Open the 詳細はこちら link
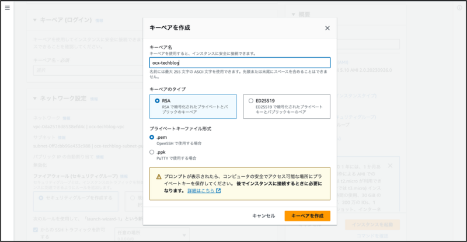This screenshot has height=242, width=467. (x=201, y=191)
